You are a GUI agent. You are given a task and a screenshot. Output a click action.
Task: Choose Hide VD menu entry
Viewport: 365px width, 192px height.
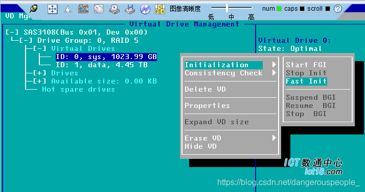coord(201,147)
